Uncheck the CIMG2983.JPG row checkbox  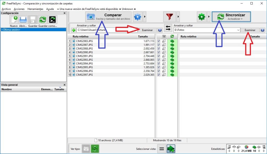coord(159,41)
